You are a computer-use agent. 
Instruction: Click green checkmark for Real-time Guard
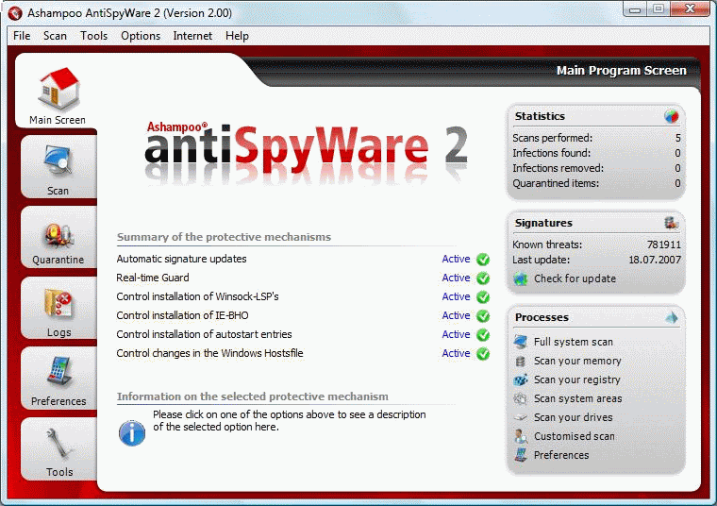pyautogui.click(x=483, y=278)
